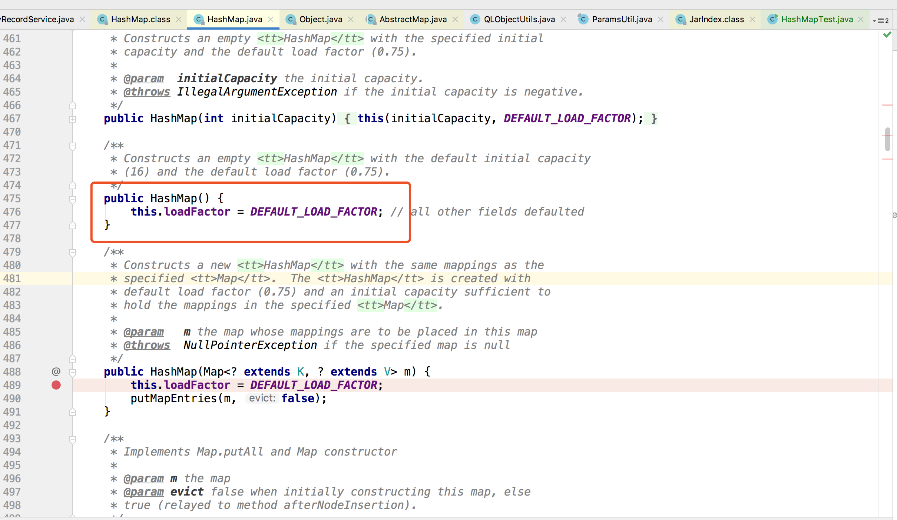The image size is (897, 520).
Task: Close the HashMap.class tab
Action: click(179, 19)
